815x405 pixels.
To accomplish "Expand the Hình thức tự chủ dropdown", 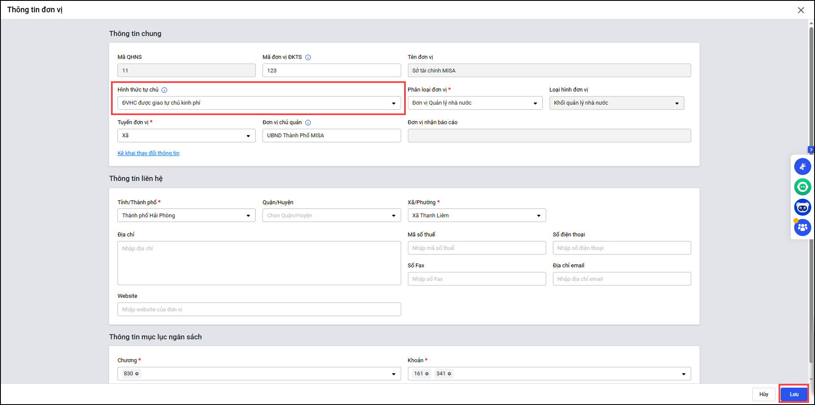I will (x=393, y=103).
